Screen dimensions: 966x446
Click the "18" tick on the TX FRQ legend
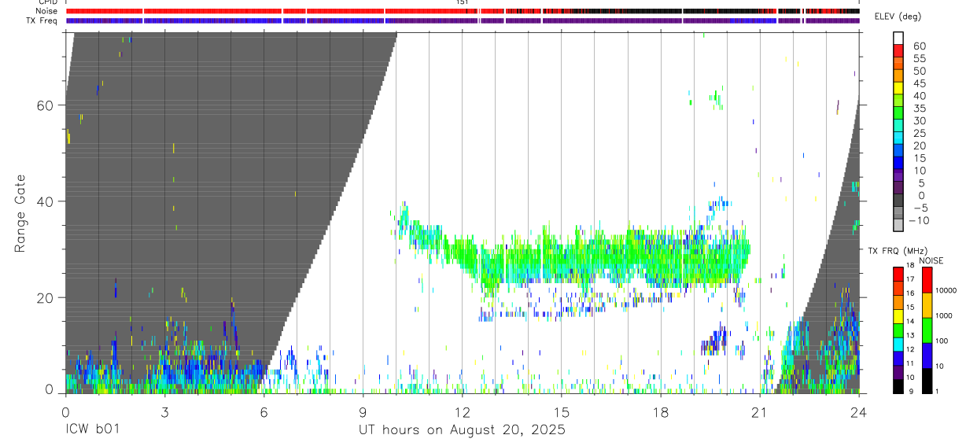click(x=910, y=265)
